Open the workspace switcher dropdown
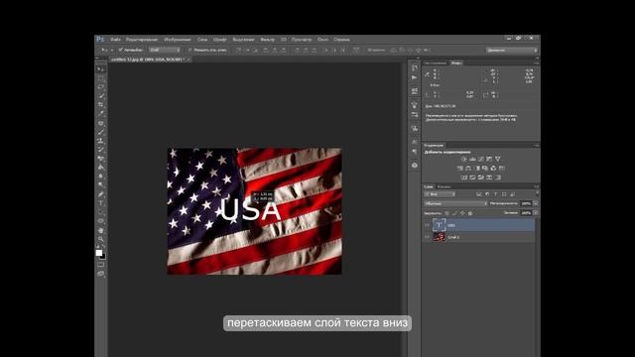 [x=512, y=51]
